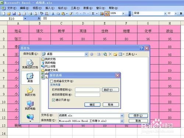184x138 pixels.
Task: Open the 数据 menu
Action: 88,8
